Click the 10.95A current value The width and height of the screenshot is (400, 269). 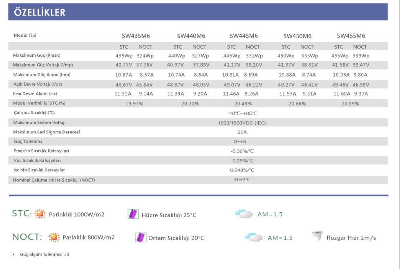coord(341,75)
